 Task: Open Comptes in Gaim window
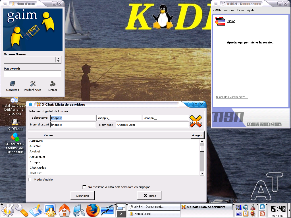click(13, 86)
